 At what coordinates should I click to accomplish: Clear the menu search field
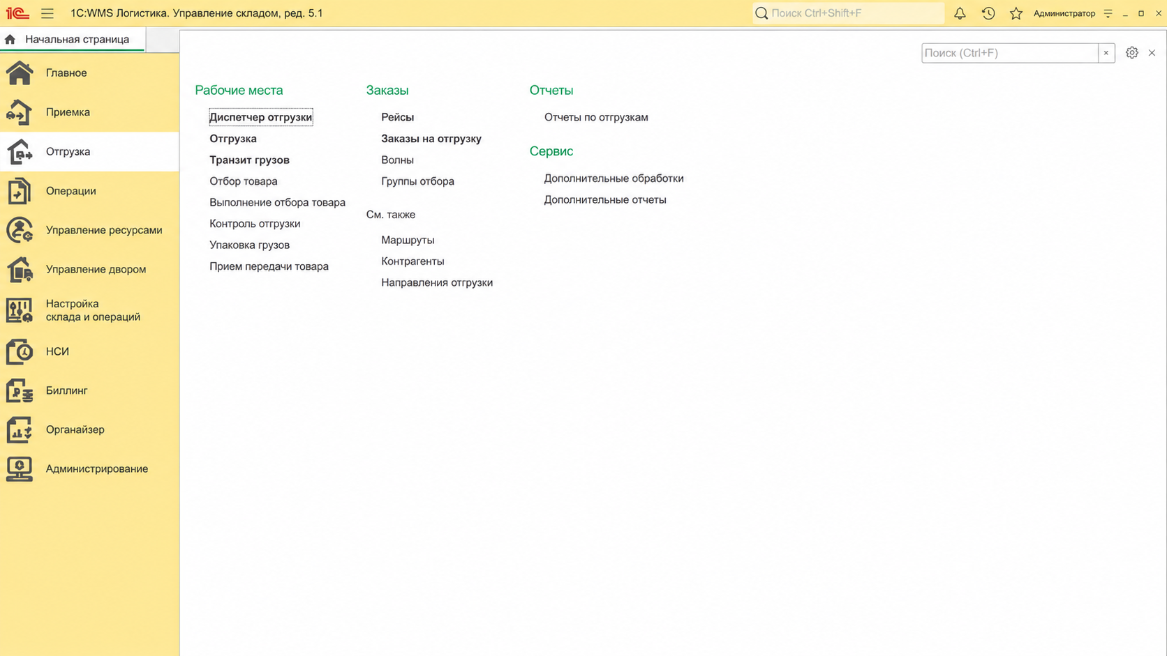click(1106, 53)
